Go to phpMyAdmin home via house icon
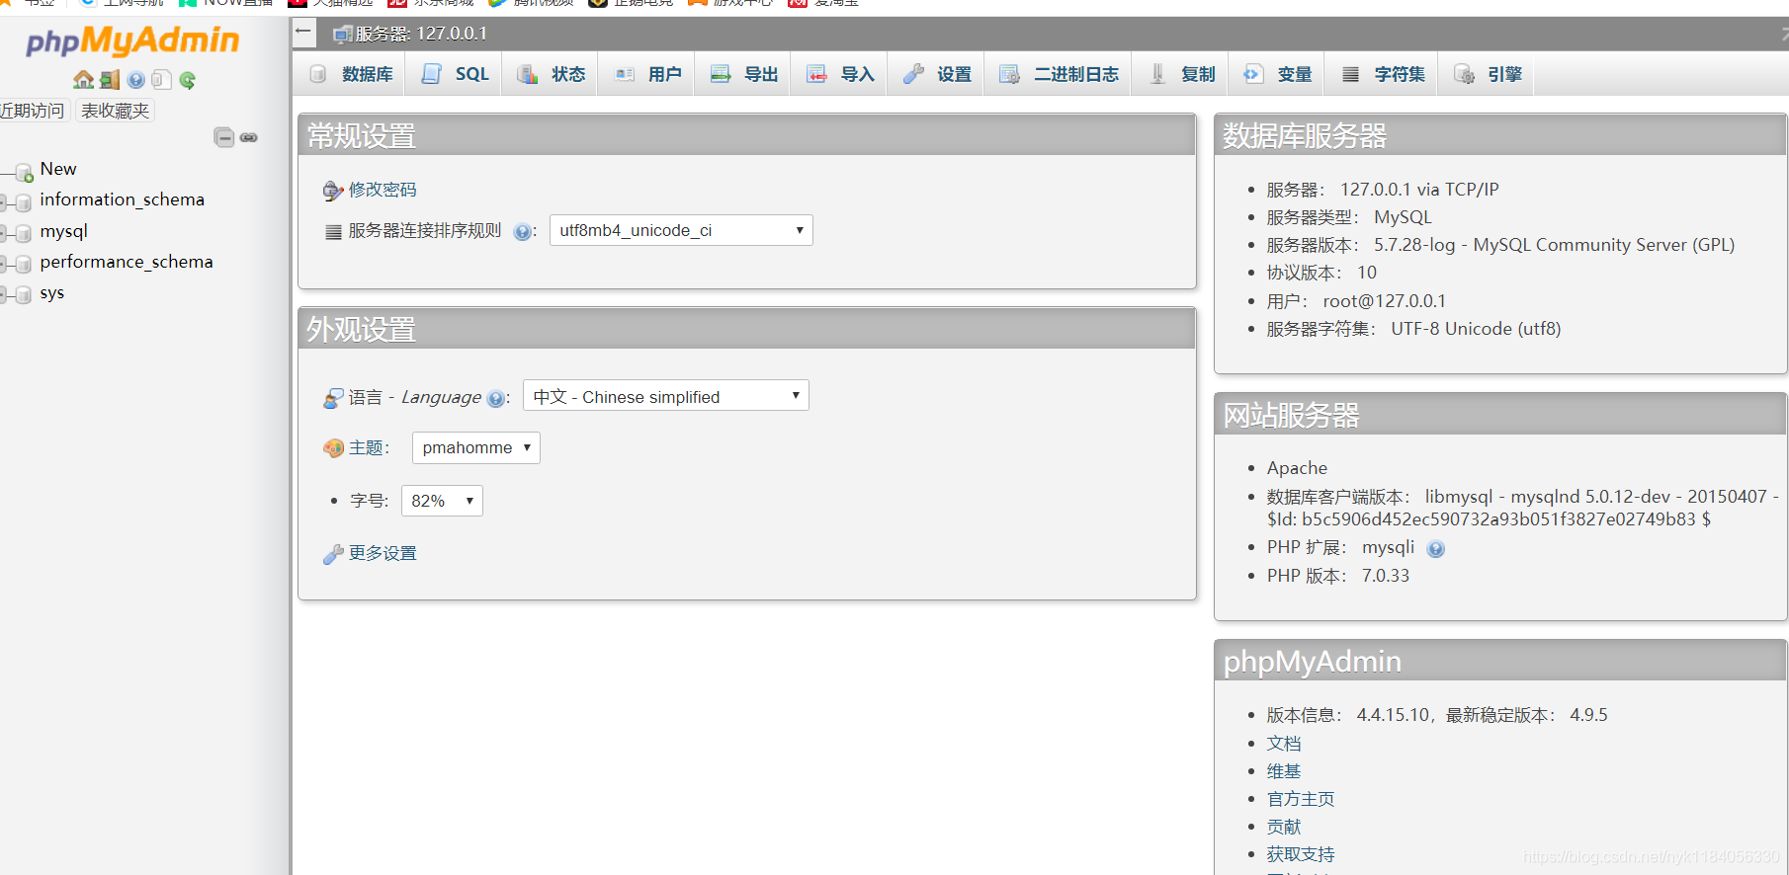 pyautogui.click(x=84, y=80)
